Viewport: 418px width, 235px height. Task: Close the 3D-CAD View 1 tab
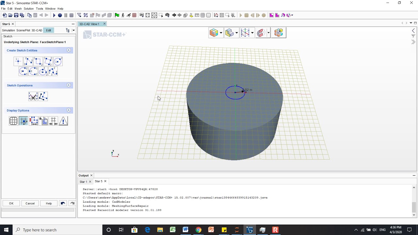point(104,24)
